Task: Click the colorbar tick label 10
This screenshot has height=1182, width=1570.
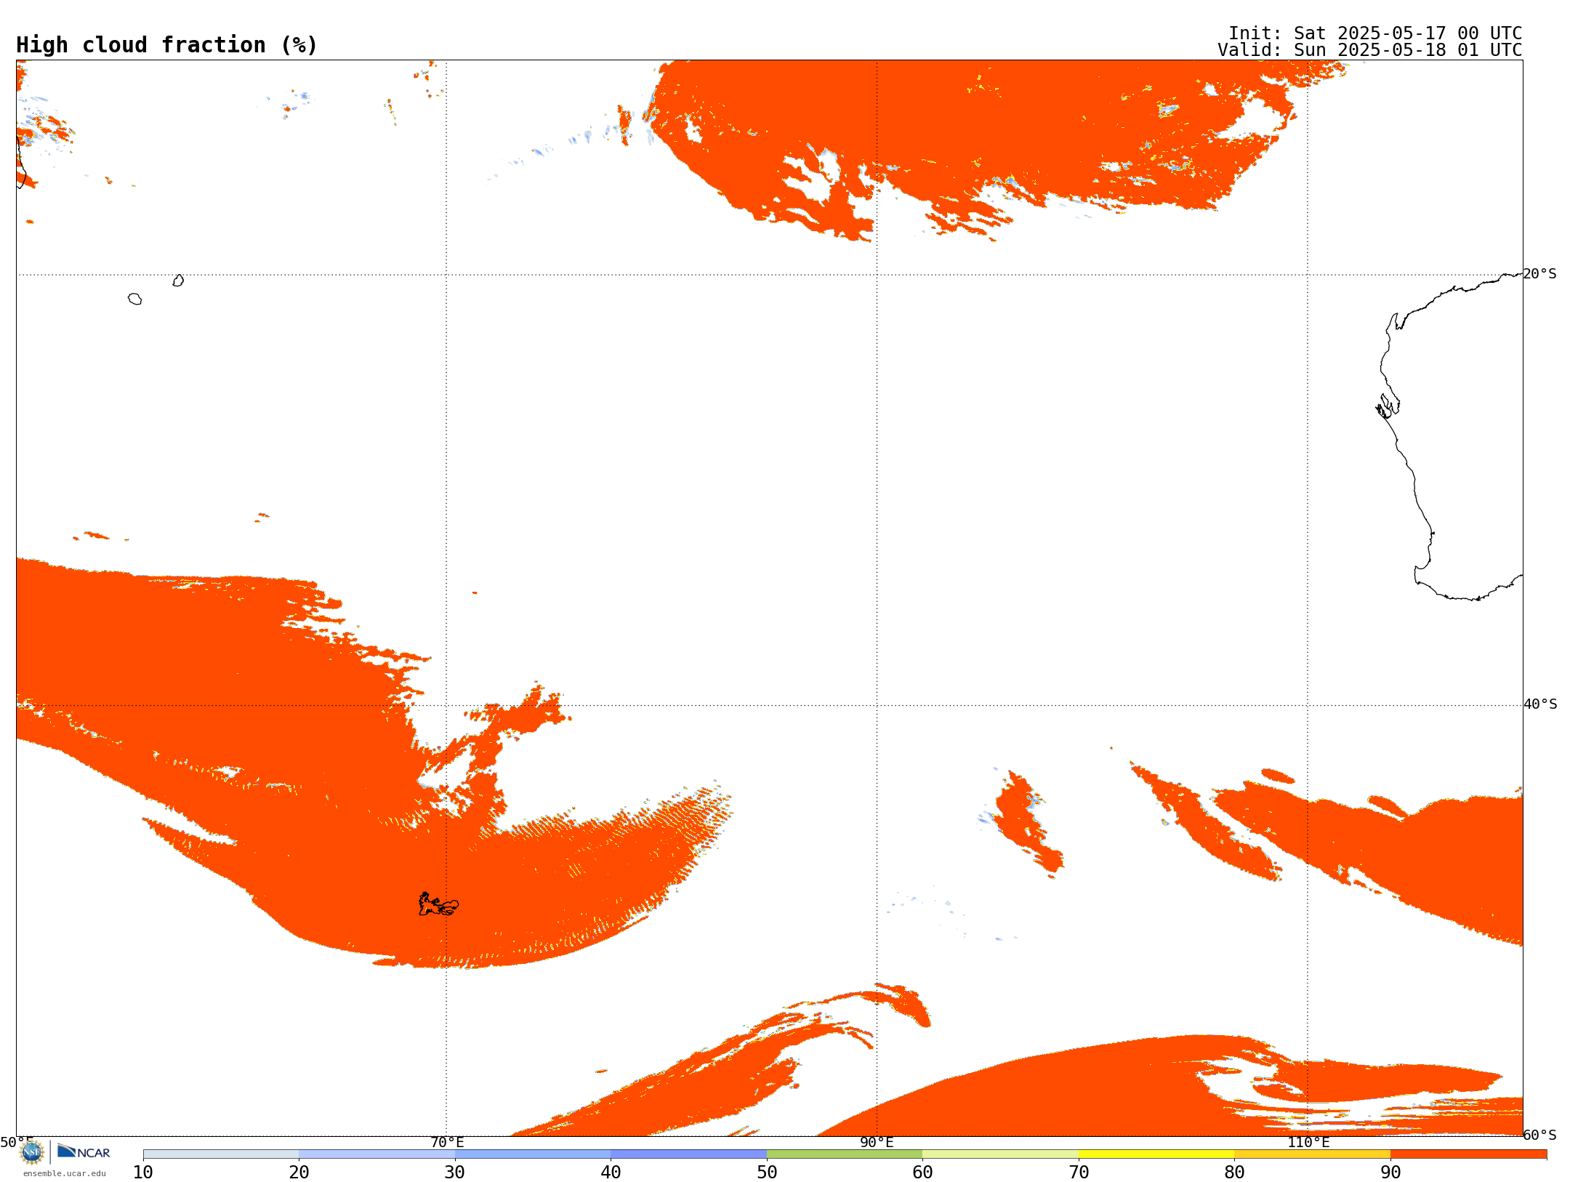Action: coord(143,1173)
